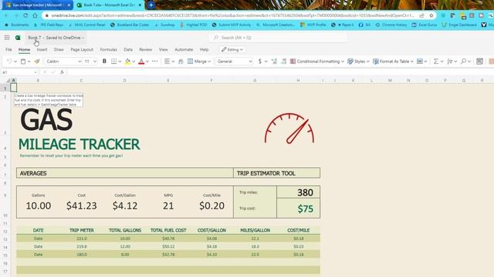Open the Chrome History bookmark

(392, 25)
